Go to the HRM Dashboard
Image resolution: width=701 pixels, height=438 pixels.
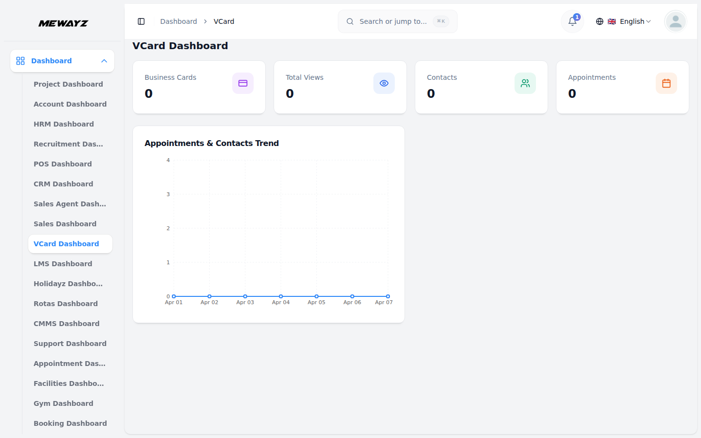tap(64, 124)
